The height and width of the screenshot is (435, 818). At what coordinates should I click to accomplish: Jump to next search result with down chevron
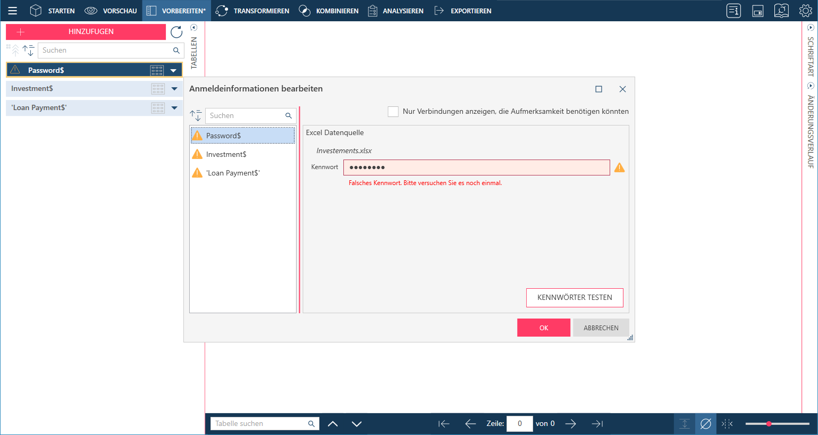[357, 424]
